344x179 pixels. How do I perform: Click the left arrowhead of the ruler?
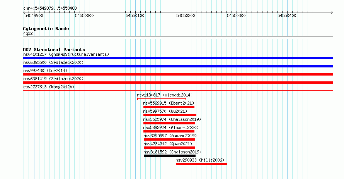point(24,12)
